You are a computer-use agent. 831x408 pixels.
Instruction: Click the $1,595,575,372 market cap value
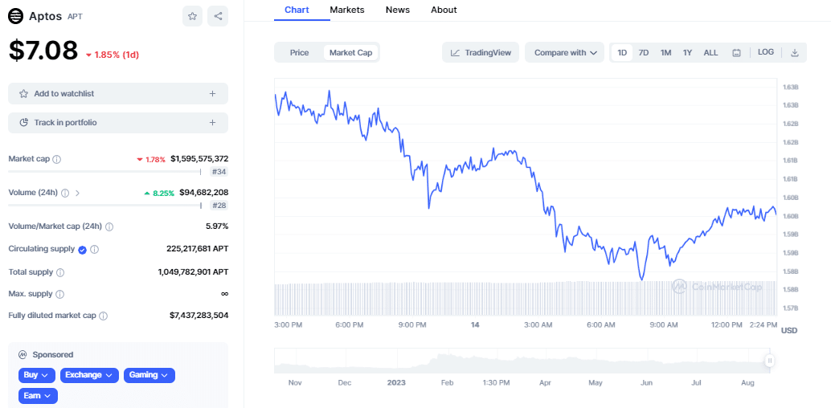(x=199, y=159)
